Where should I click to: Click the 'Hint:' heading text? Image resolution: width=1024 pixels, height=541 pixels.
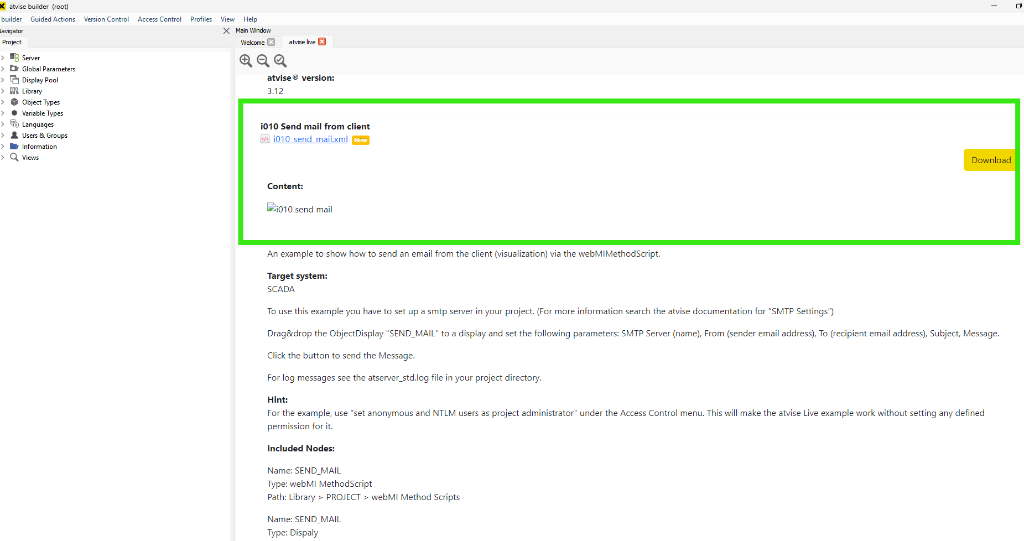click(278, 399)
